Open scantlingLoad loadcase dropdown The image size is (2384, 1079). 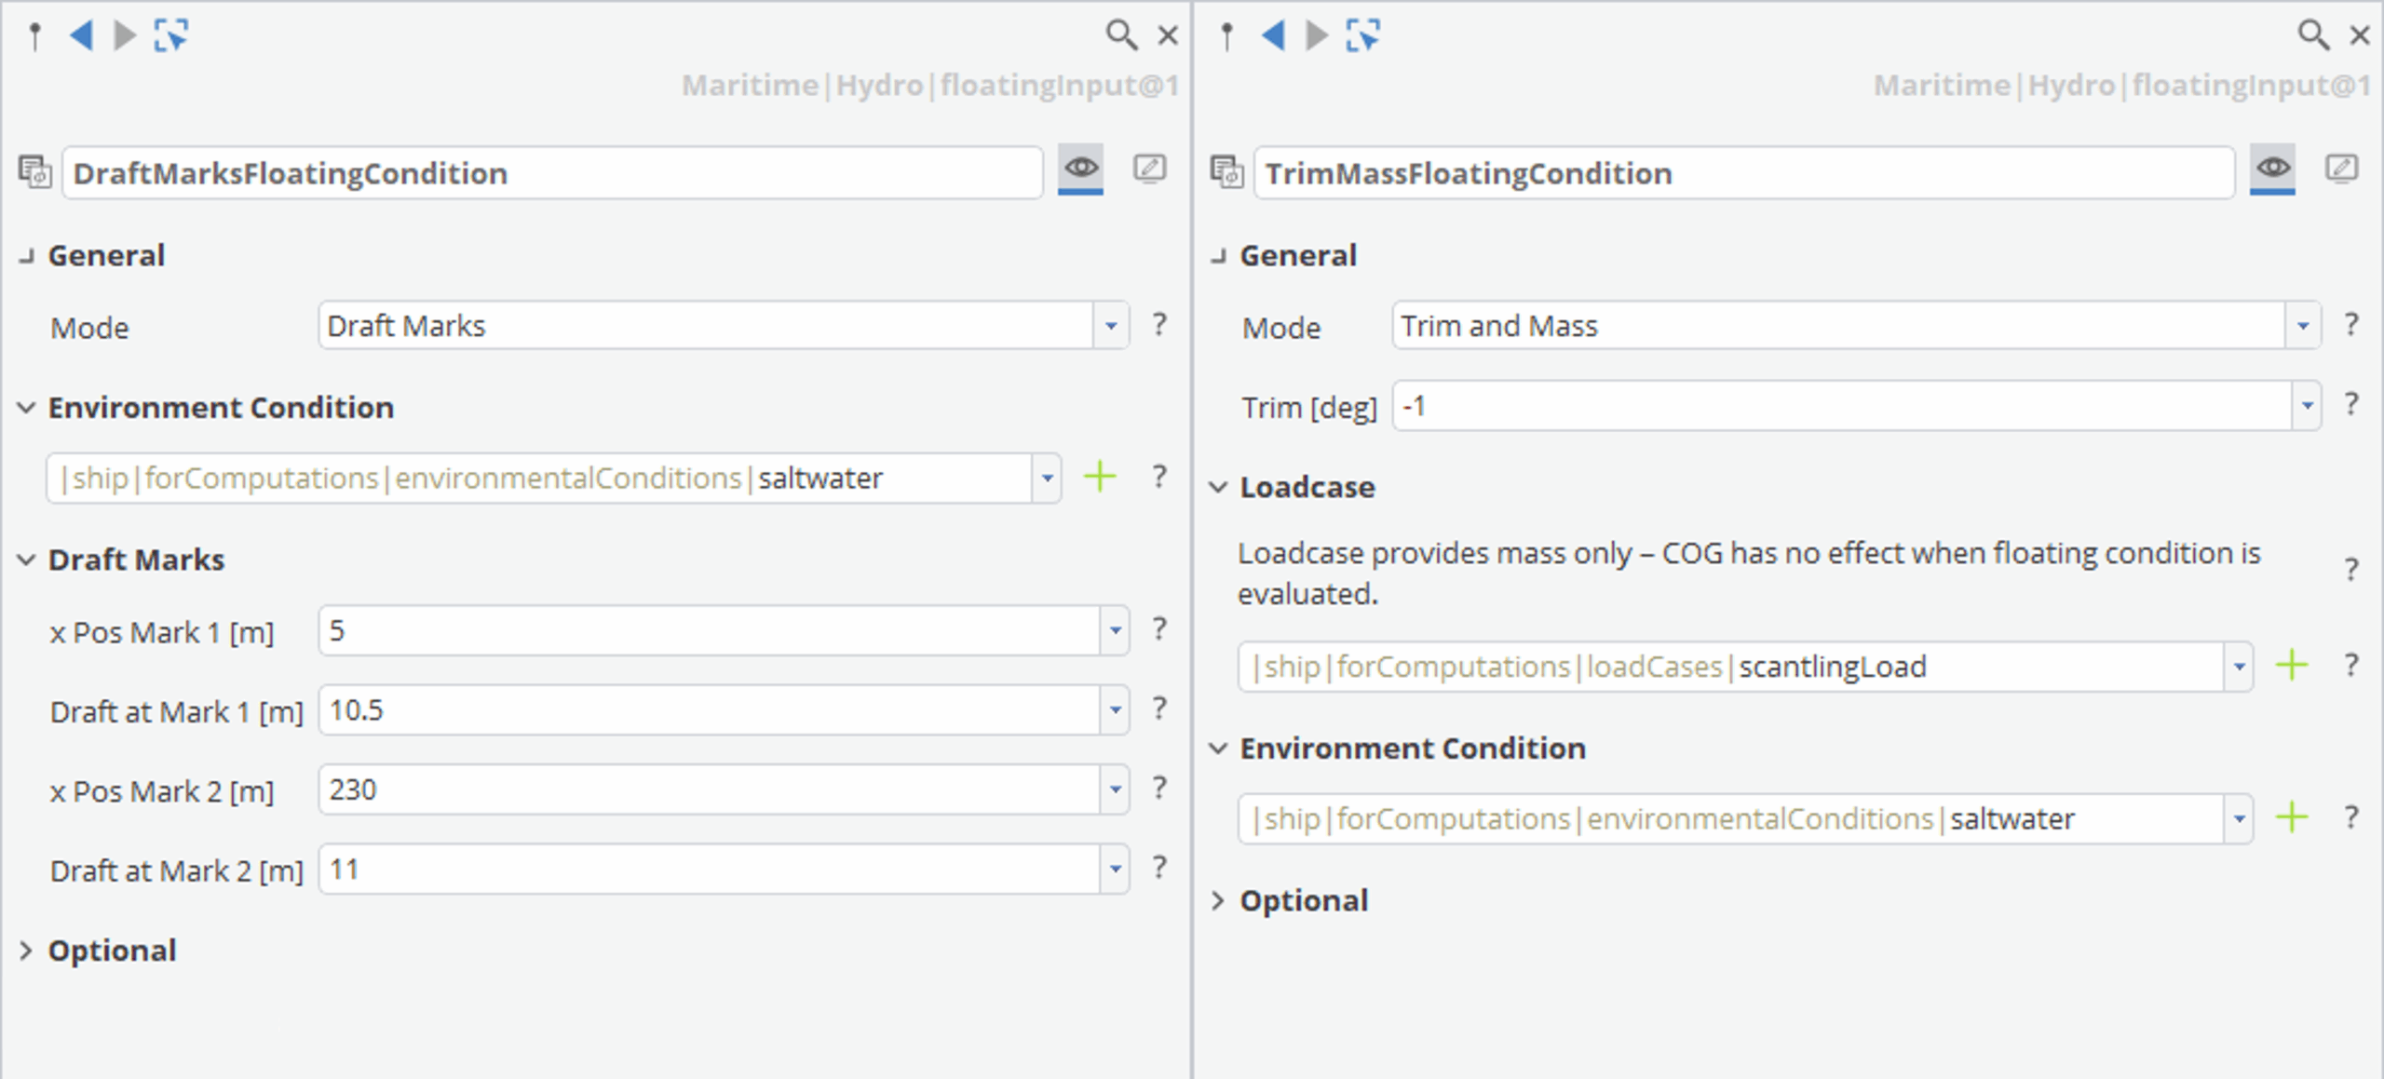pos(2239,667)
